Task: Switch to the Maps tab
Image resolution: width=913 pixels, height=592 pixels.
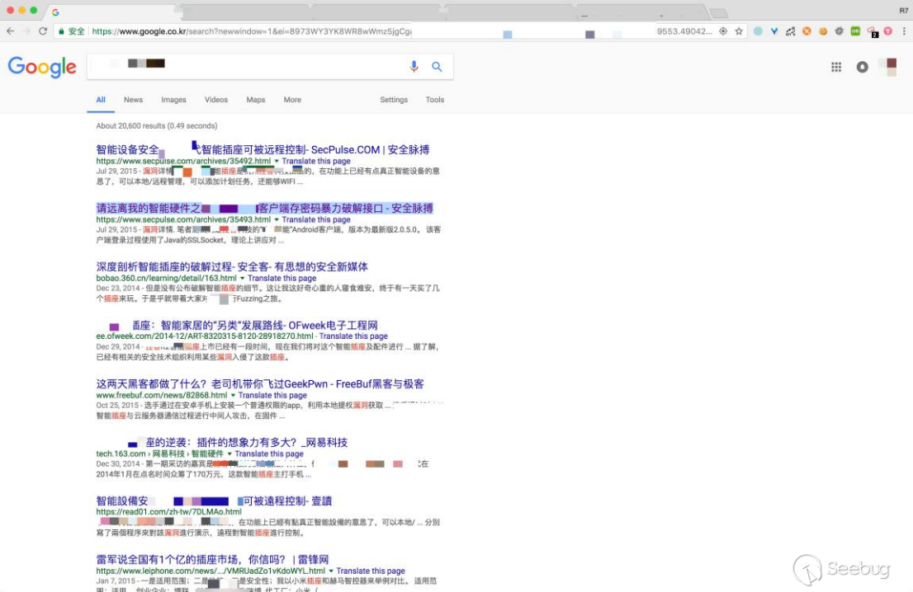Action: [x=256, y=100]
